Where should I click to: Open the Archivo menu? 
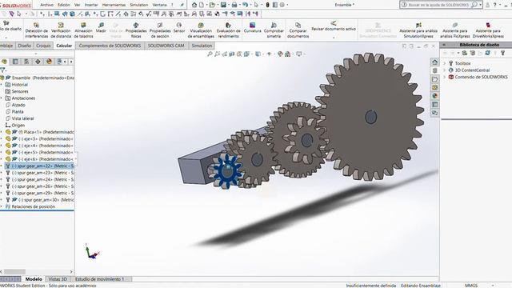46,5
